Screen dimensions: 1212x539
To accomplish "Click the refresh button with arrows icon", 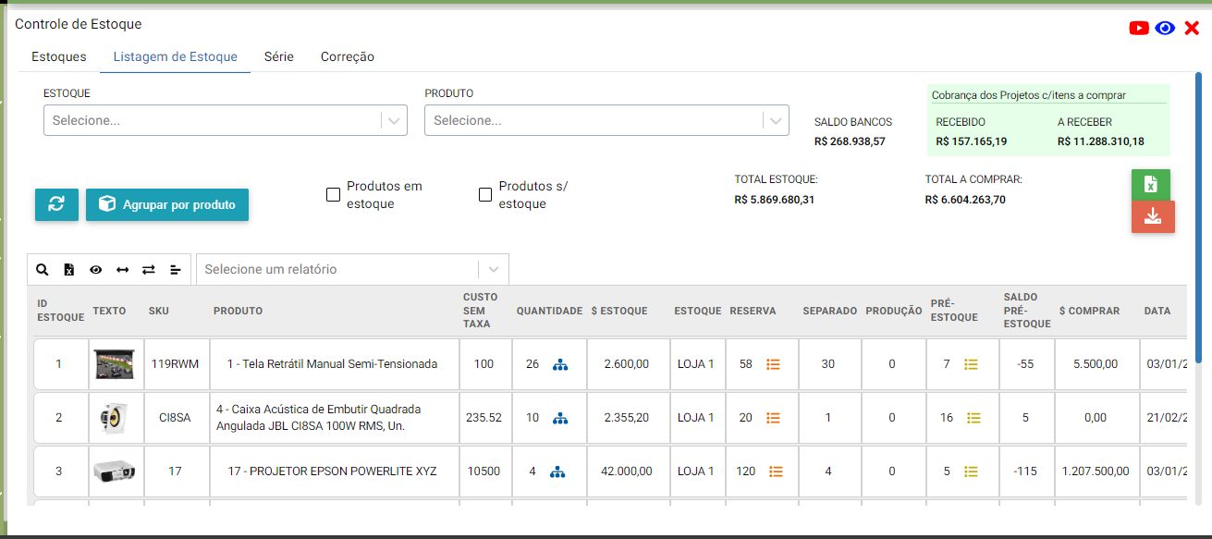I will tap(56, 204).
